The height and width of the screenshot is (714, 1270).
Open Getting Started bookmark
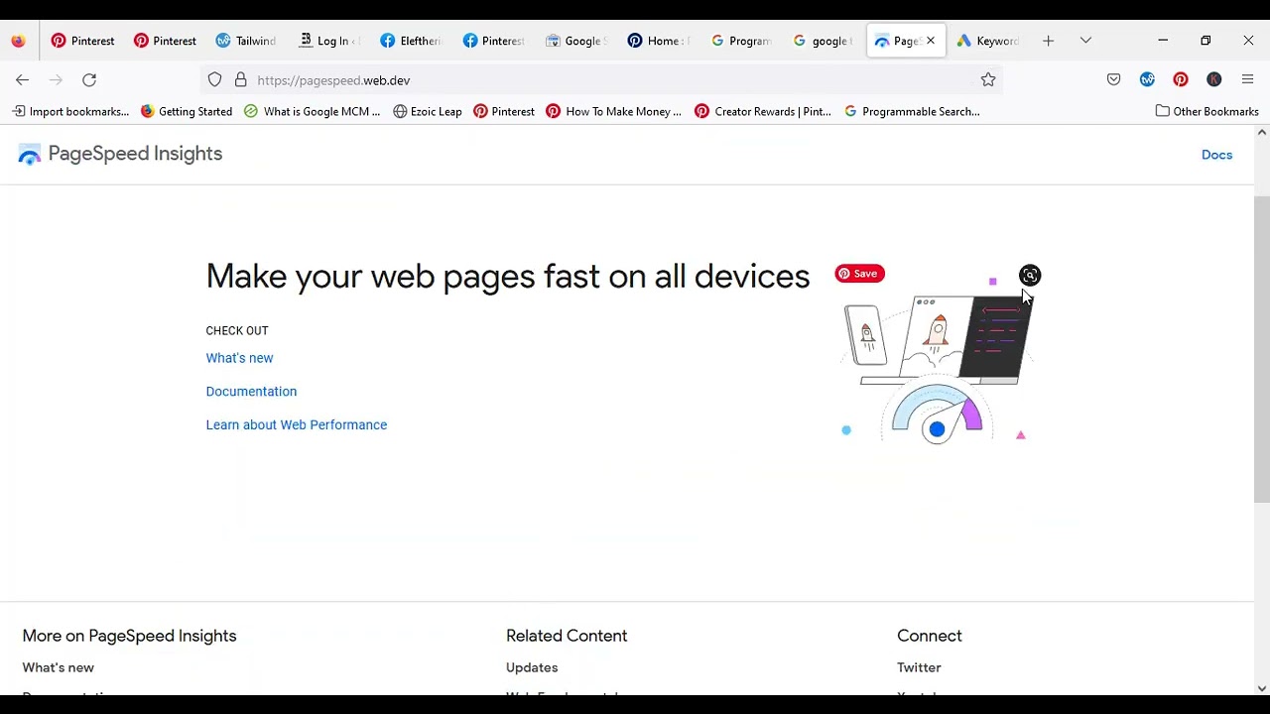[x=187, y=111]
